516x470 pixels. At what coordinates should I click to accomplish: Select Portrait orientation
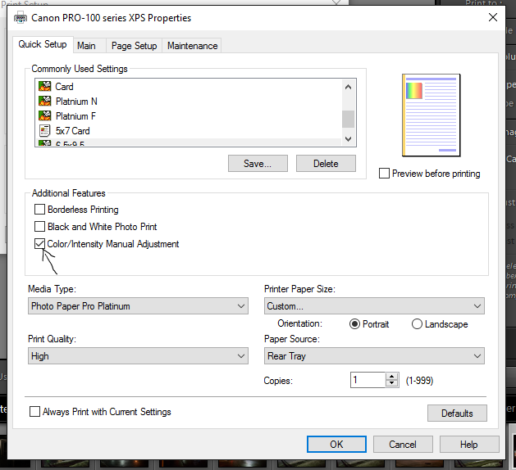coord(354,324)
